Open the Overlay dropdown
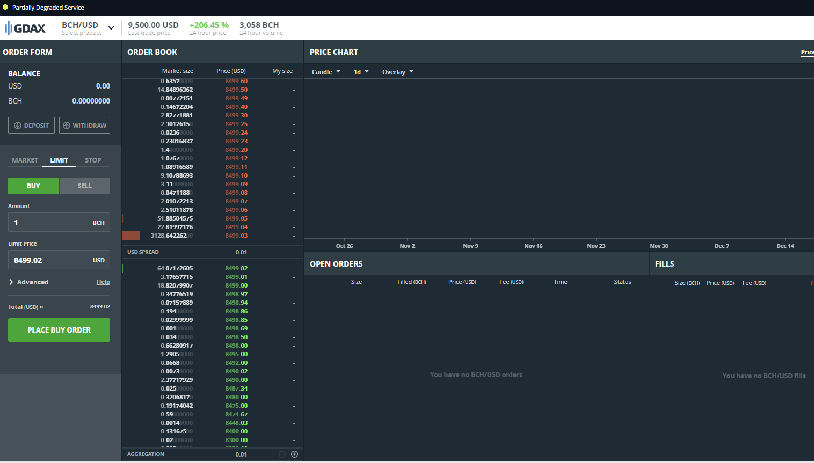814x463 pixels. pos(397,72)
